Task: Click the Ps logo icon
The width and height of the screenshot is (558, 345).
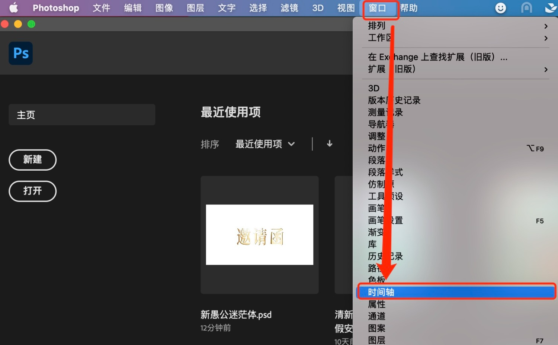Action: click(21, 53)
